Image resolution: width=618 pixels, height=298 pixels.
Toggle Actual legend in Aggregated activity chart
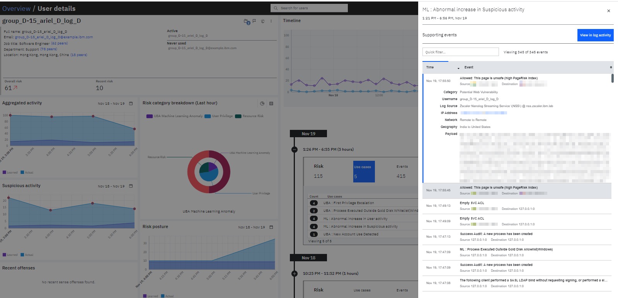(x=27, y=172)
